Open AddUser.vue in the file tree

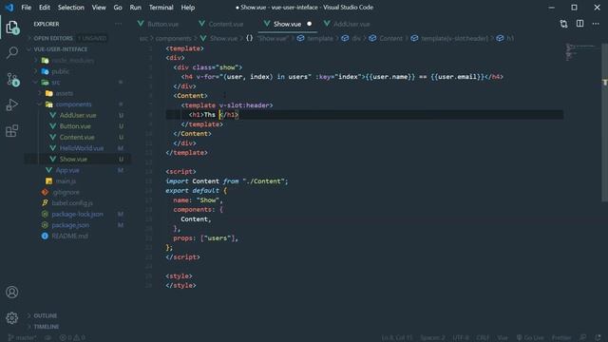[x=78, y=115]
